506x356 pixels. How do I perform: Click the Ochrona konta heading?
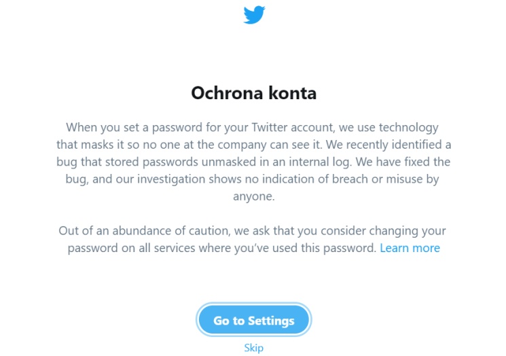(x=253, y=93)
